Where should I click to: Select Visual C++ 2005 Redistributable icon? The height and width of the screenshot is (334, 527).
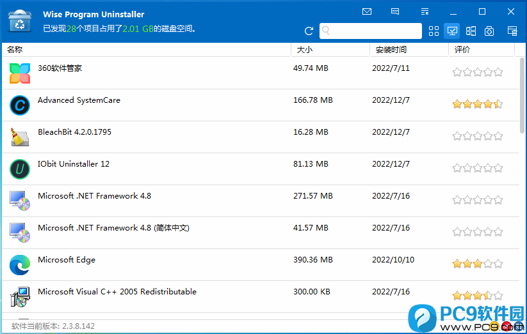pyautogui.click(x=20, y=297)
